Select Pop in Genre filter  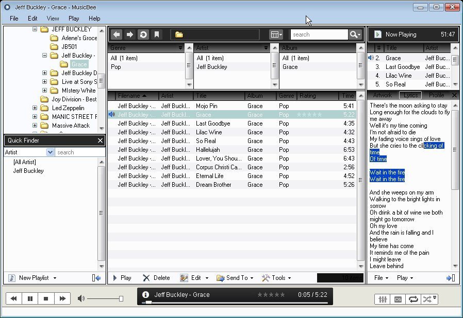115,67
